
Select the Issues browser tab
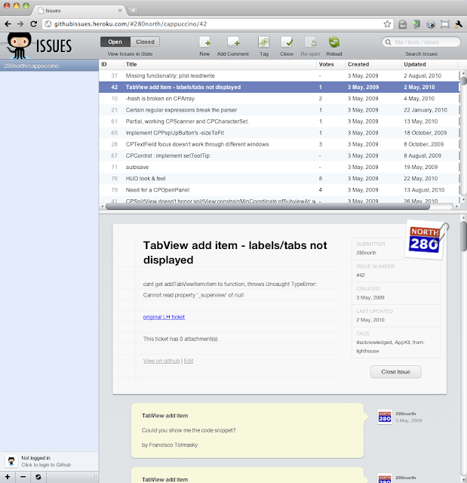click(79, 11)
